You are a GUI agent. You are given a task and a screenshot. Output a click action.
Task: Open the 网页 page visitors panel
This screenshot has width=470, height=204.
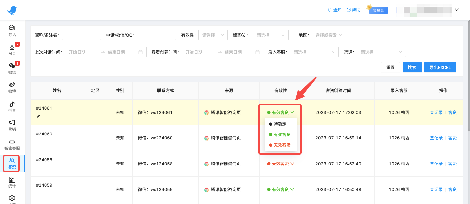[12, 50]
